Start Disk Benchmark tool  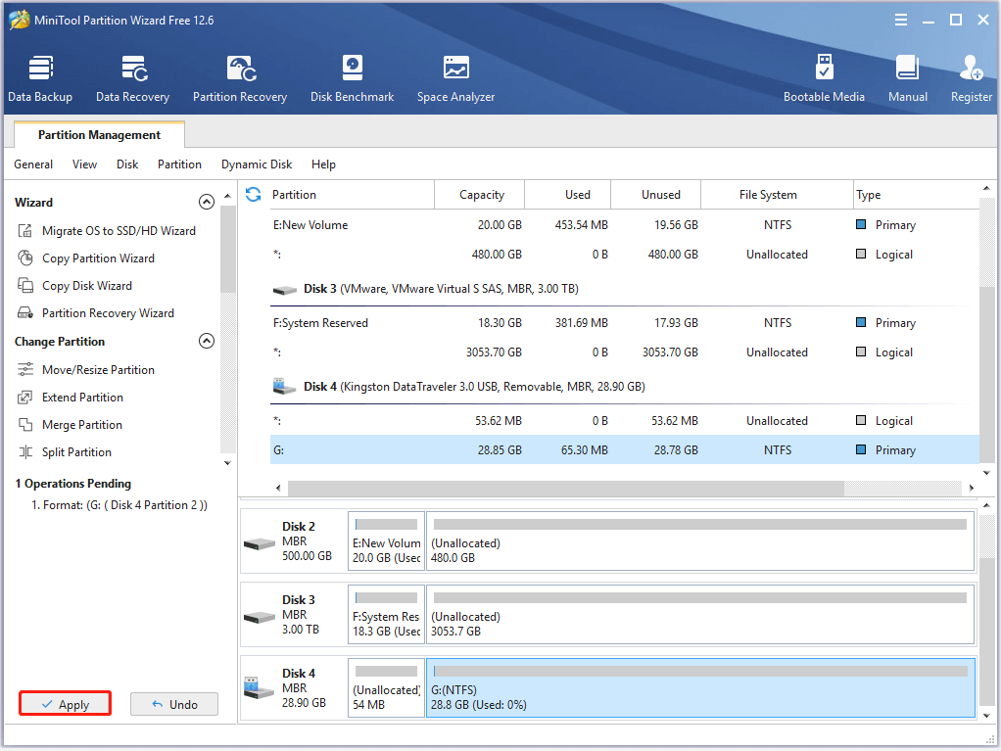pos(353,78)
